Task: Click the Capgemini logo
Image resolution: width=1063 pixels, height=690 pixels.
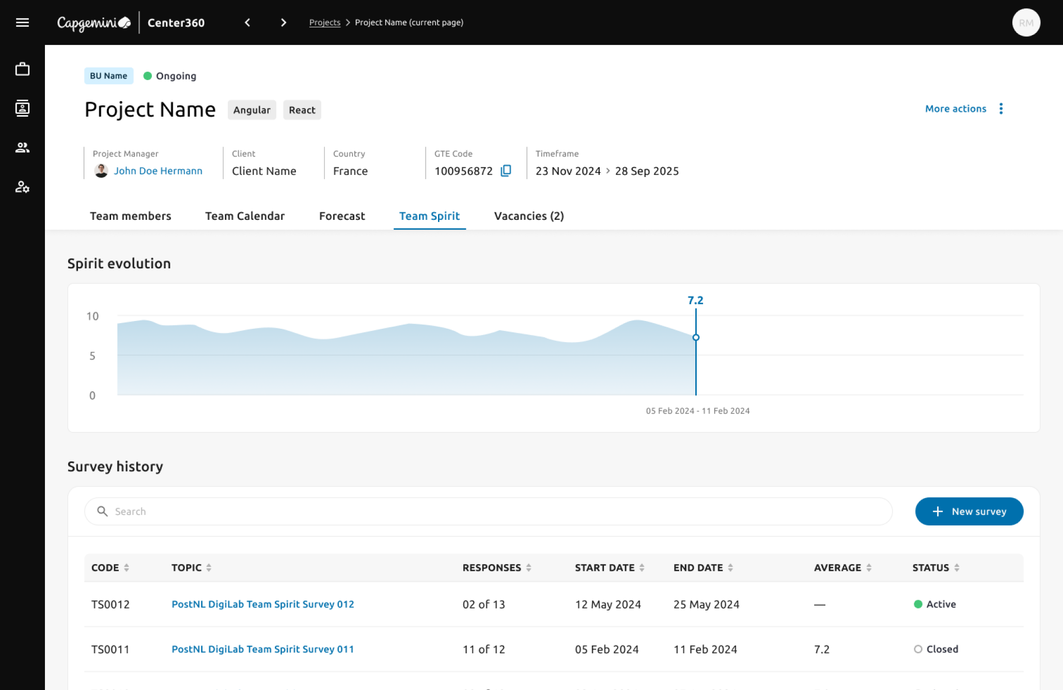Action: [x=94, y=23]
